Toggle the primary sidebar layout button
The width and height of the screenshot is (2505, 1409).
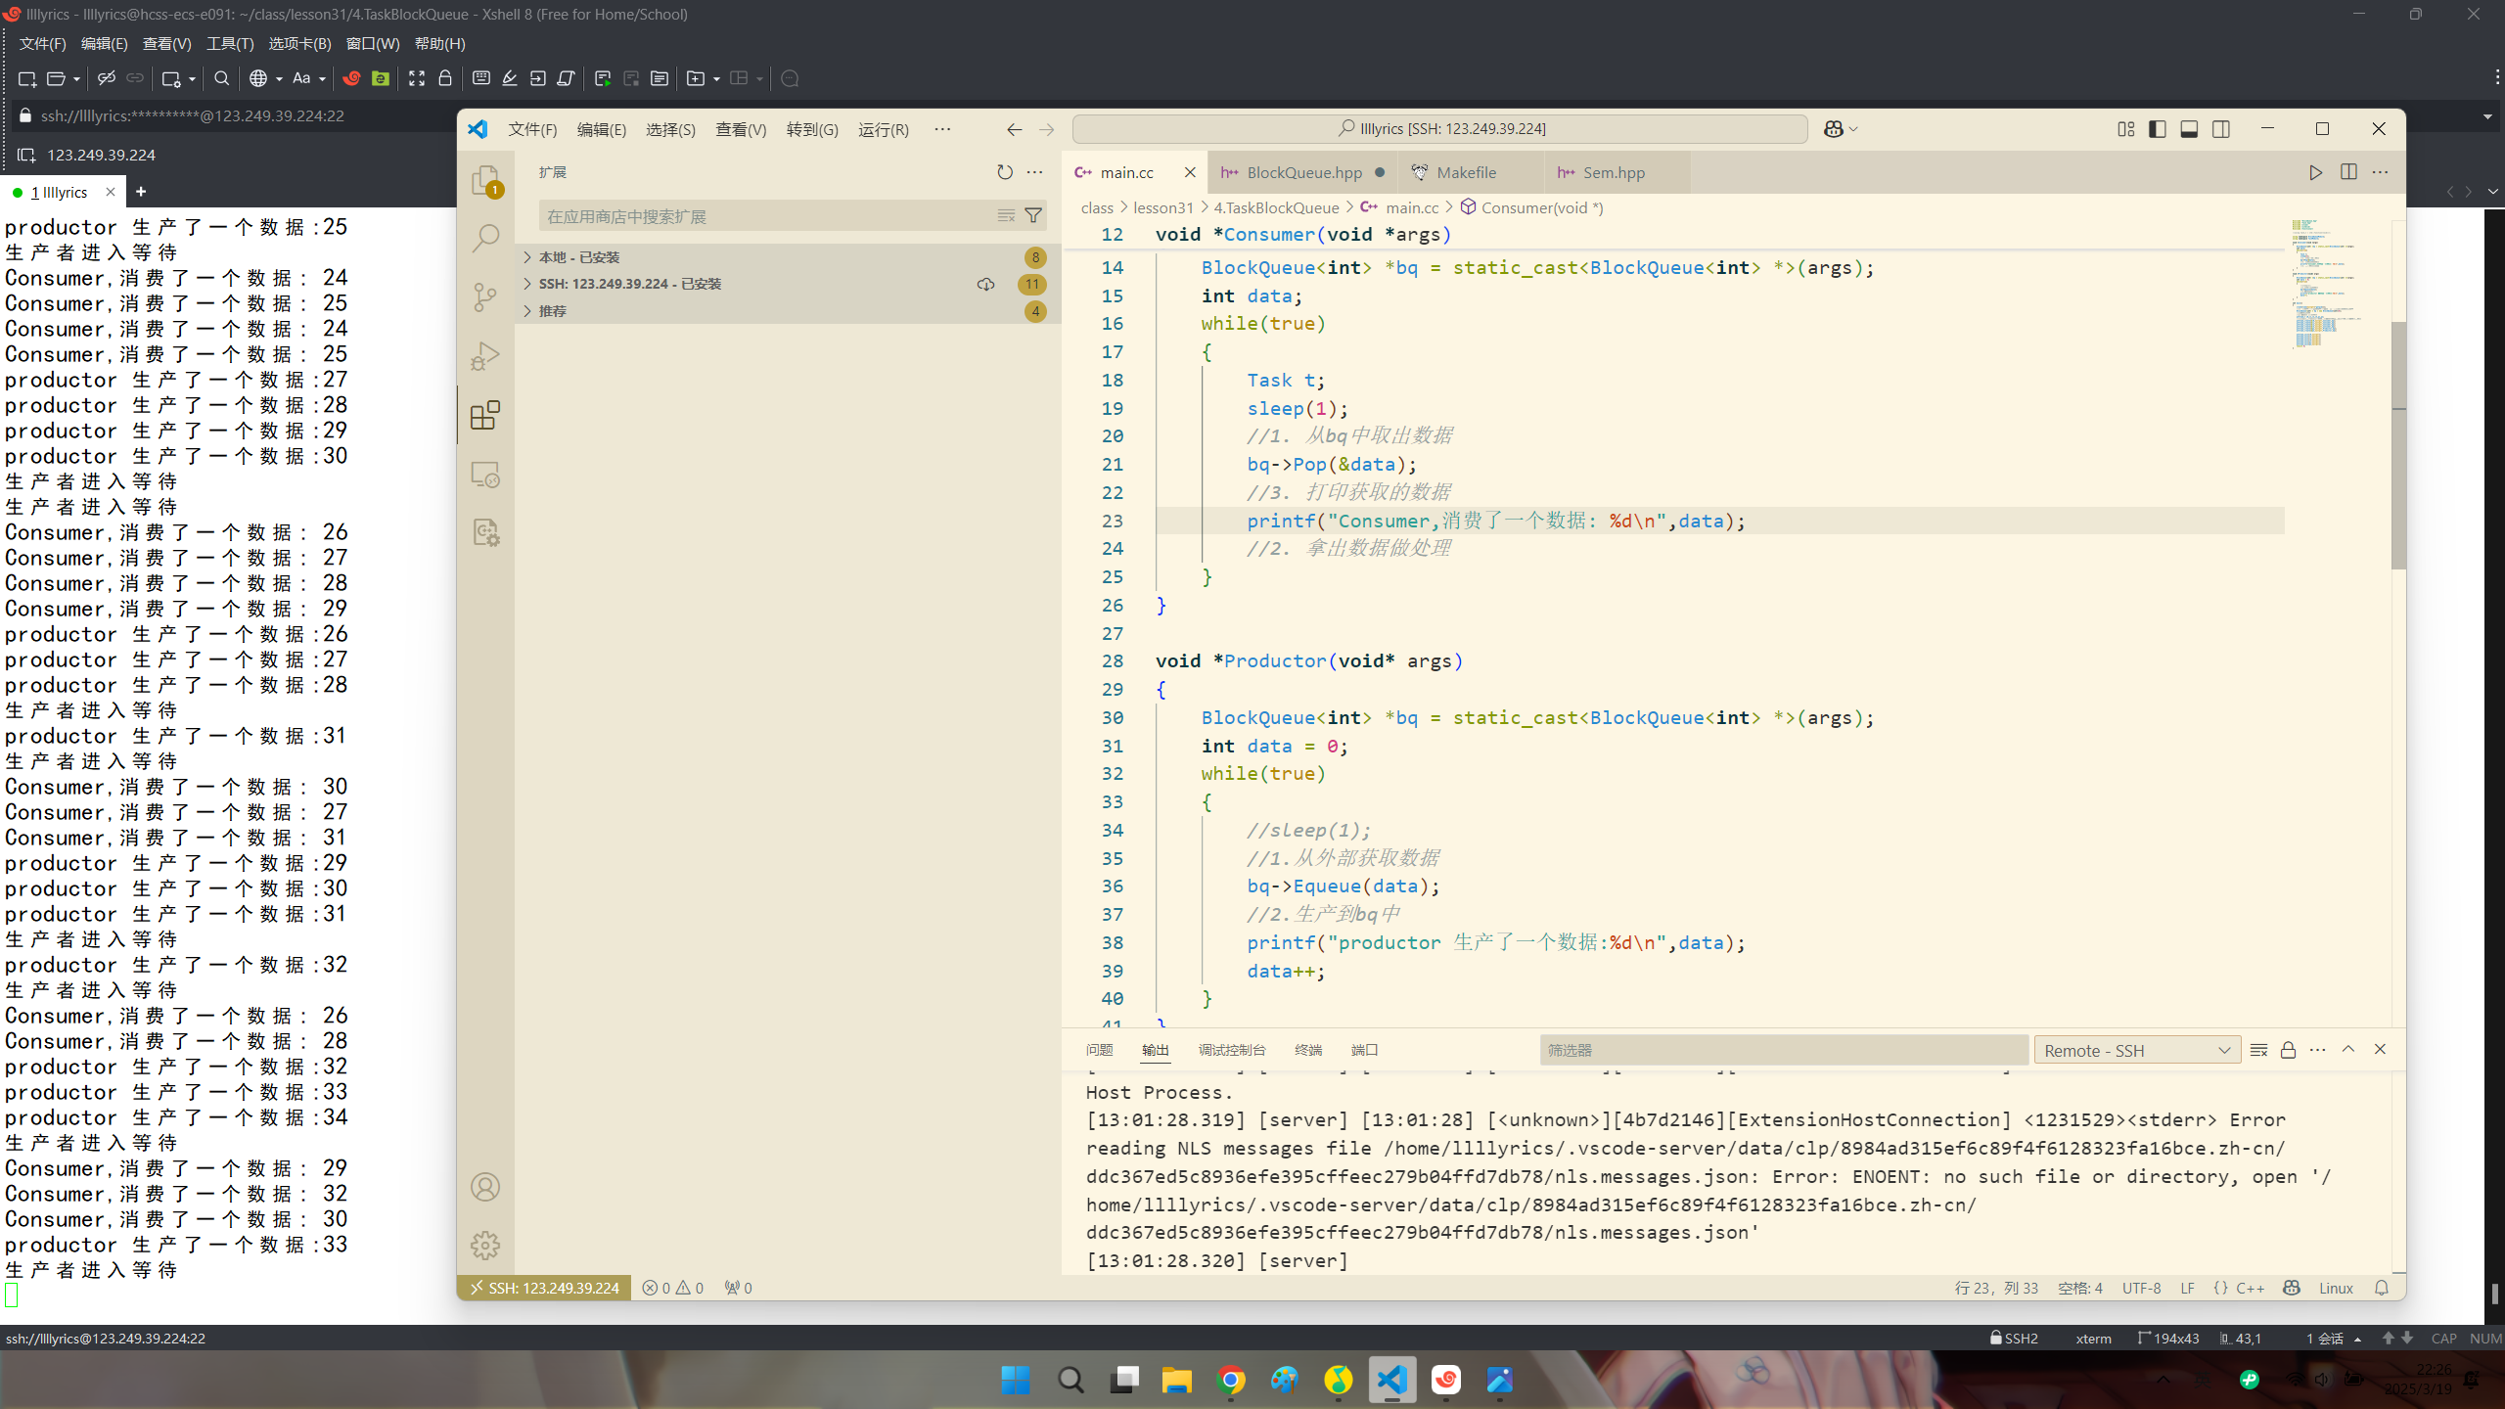click(2158, 129)
